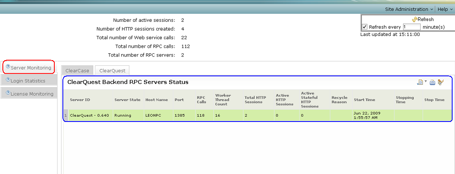
Task: Sort by the Server State column header
Action: tap(127, 100)
